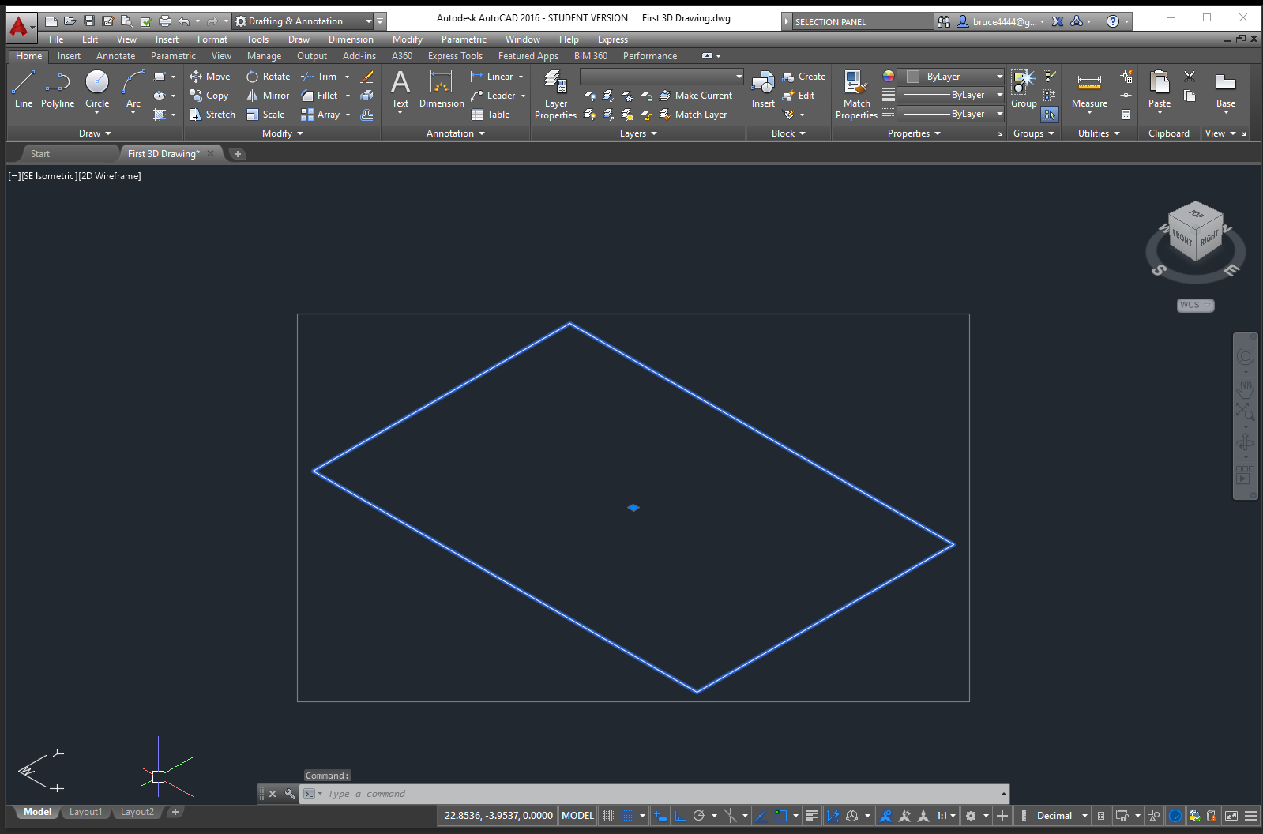Expand the Modify panel

[x=283, y=133]
